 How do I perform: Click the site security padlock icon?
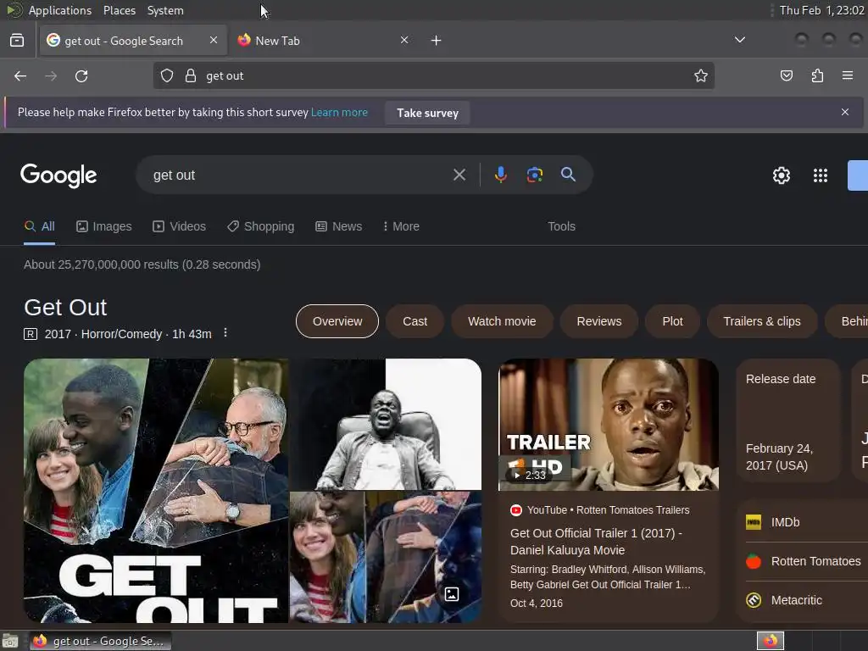[191, 75]
